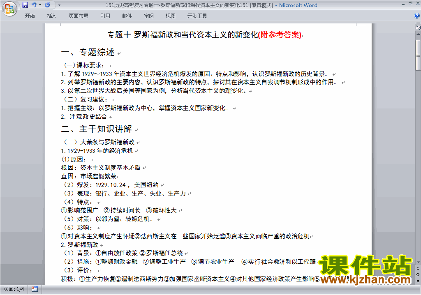The width and height of the screenshot is (421, 295).
Task: Click the red text (附参考答案)
Action: tap(280, 35)
